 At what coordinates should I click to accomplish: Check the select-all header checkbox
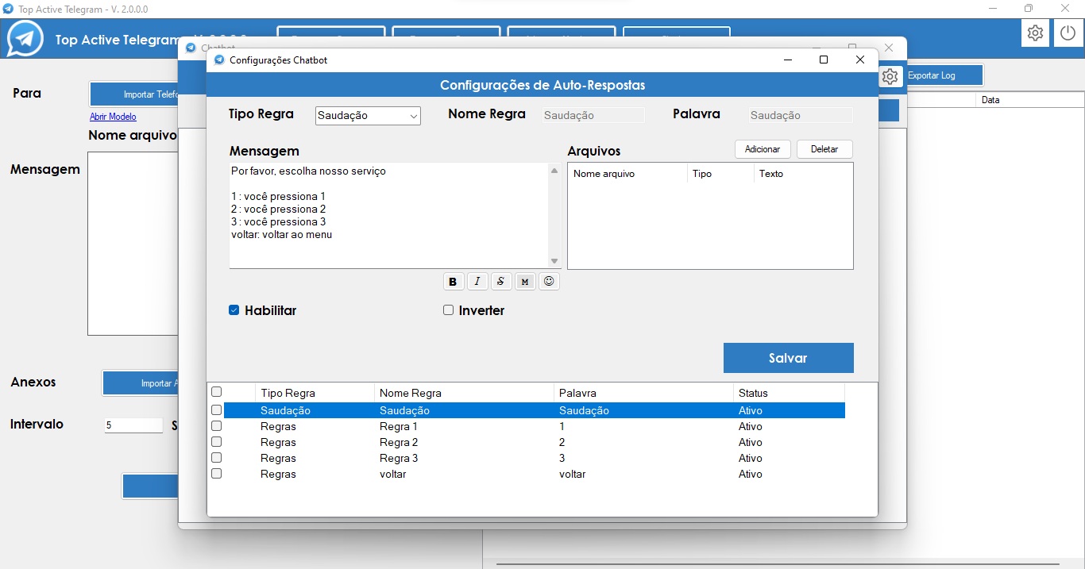pyautogui.click(x=216, y=392)
